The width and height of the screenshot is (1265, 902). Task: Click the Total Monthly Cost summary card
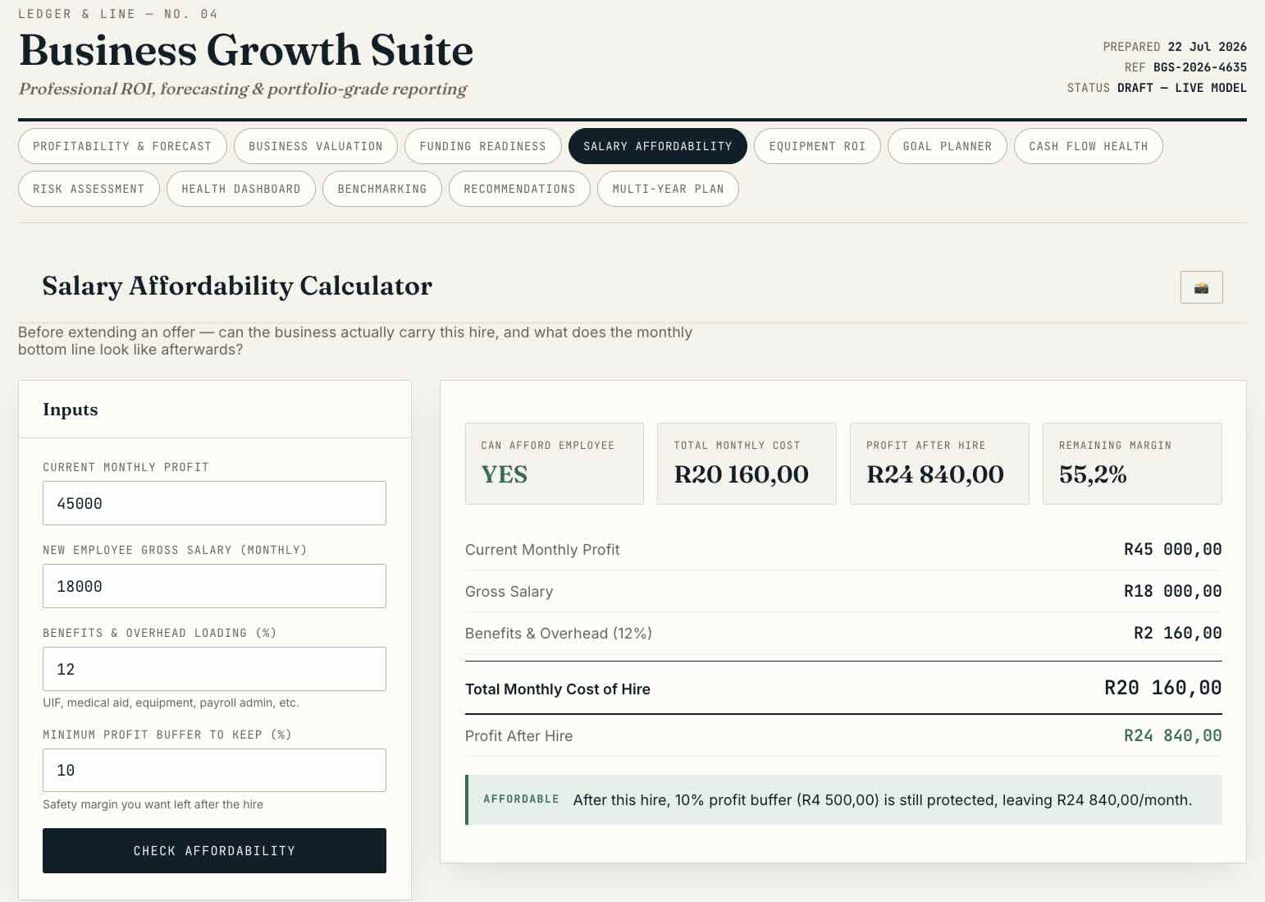click(x=747, y=464)
